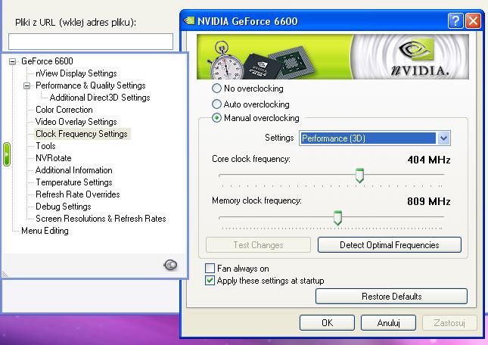
Task: Click the NVIDIA eye icon below the tree
Action: pos(170,265)
